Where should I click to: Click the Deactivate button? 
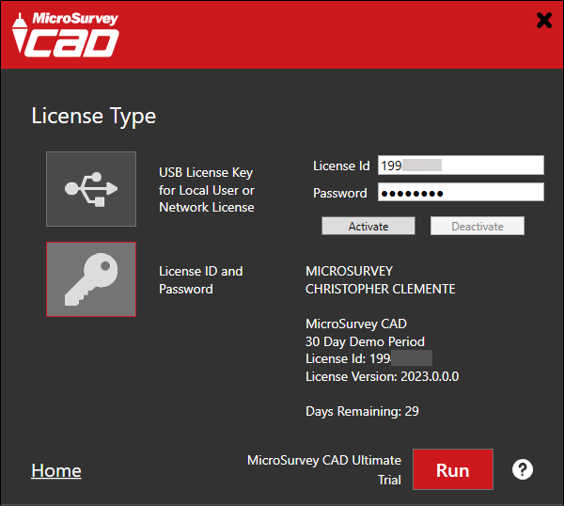pos(478,226)
